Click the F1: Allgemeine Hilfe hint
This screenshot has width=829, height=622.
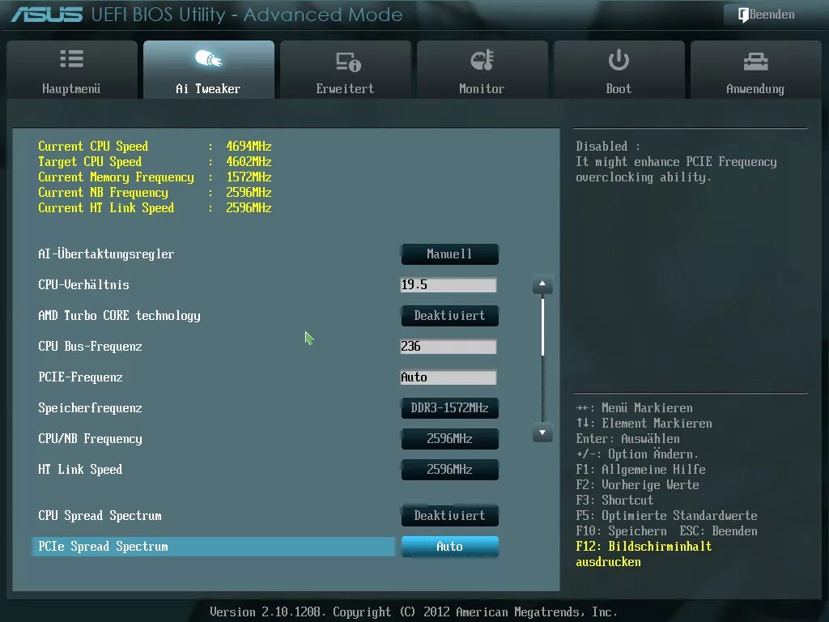pyautogui.click(x=640, y=470)
